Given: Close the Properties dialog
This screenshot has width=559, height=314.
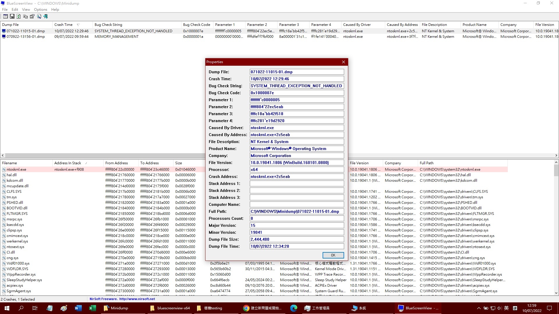Looking at the screenshot, I should coord(344,62).
